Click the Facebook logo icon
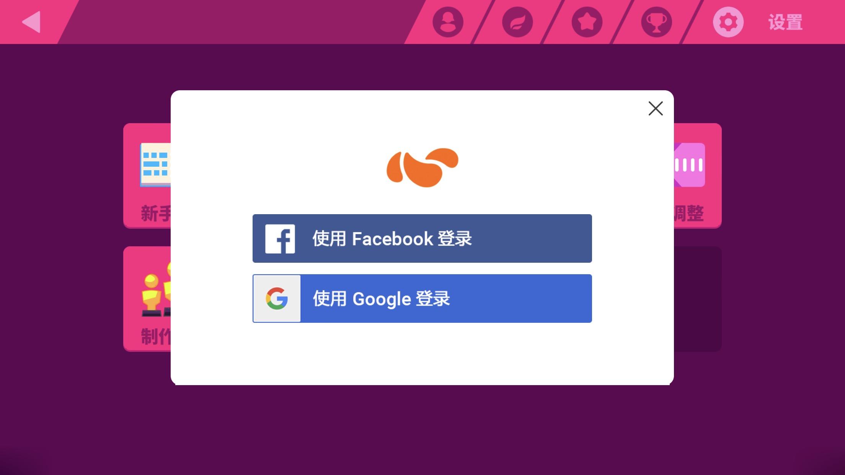The width and height of the screenshot is (845, 475). pyautogui.click(x=280, y=239)
